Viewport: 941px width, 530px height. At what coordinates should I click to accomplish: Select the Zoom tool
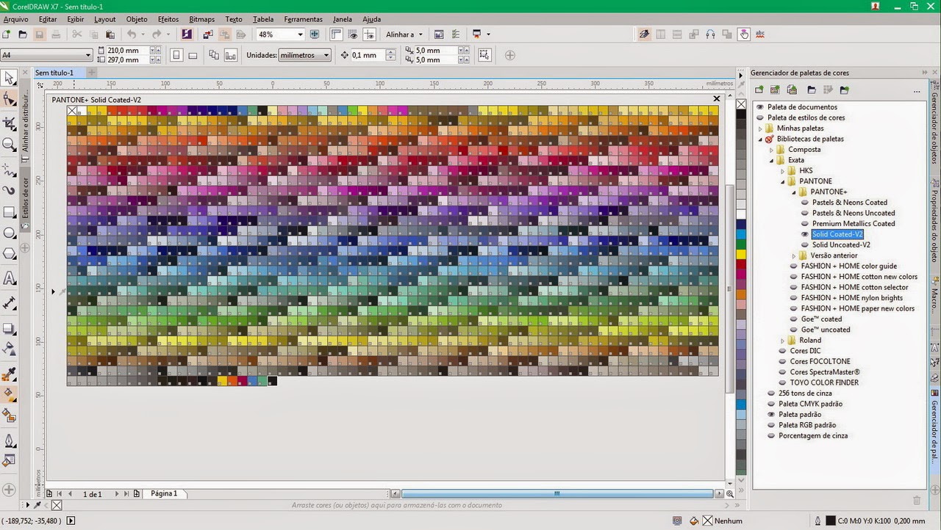click(10, 144)
